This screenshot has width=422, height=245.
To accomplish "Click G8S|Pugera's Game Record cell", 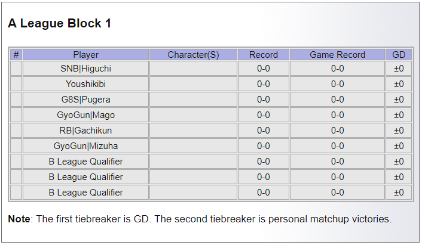I will click(337, 100).
